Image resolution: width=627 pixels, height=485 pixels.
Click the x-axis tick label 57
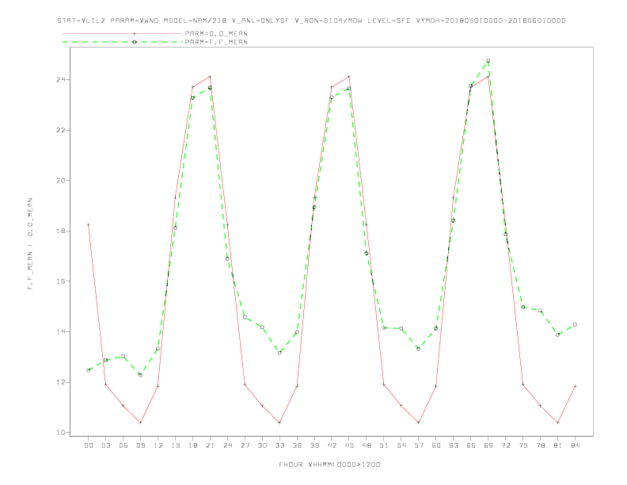click(x=419, y=445)
